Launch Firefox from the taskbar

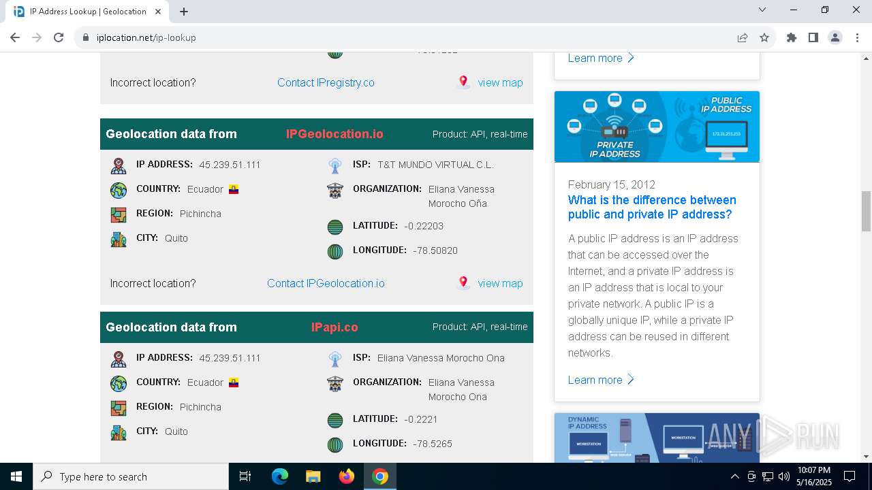coord(346,476)
